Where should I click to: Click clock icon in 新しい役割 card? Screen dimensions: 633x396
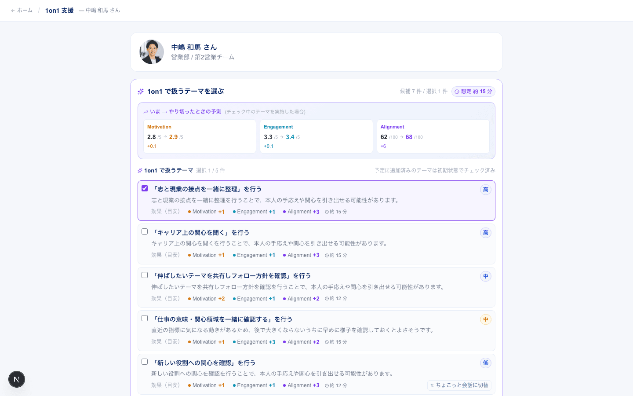(327, 385)
